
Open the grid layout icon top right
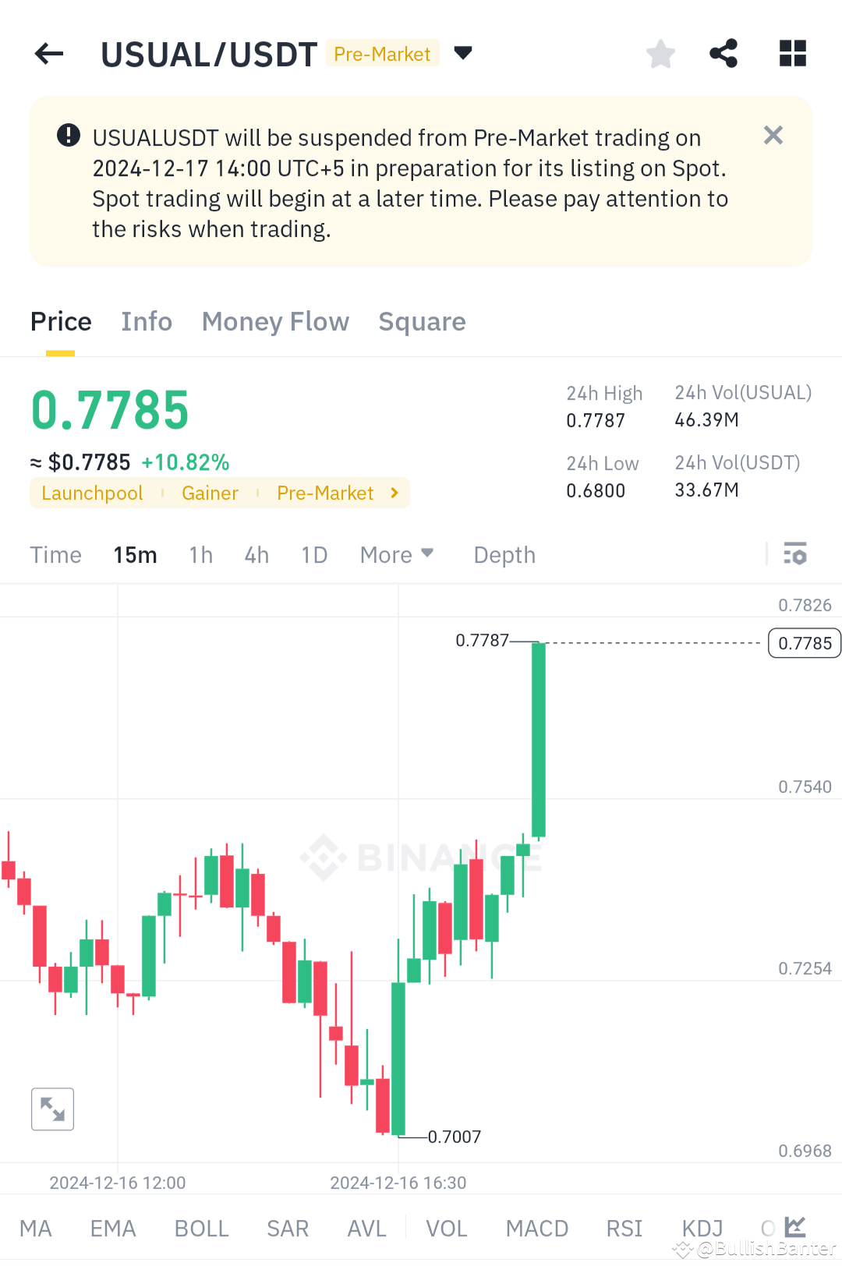pos(793,53)
